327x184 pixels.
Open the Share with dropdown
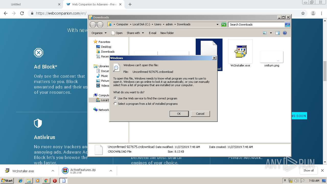tap(135, 33)
